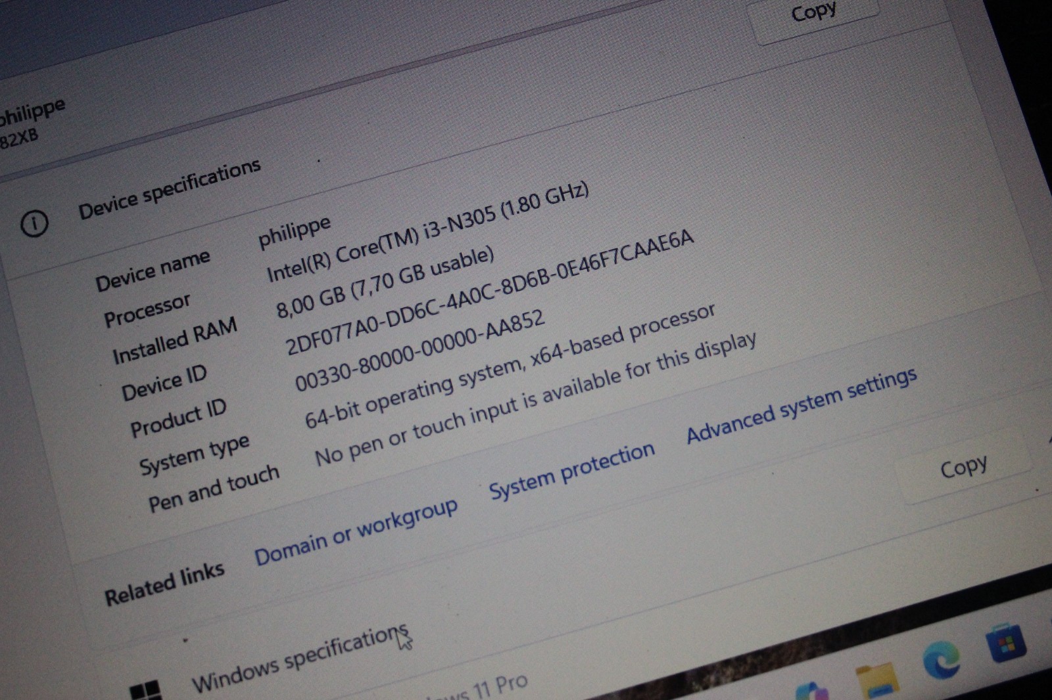Open System protection link

tap(572, 470)
